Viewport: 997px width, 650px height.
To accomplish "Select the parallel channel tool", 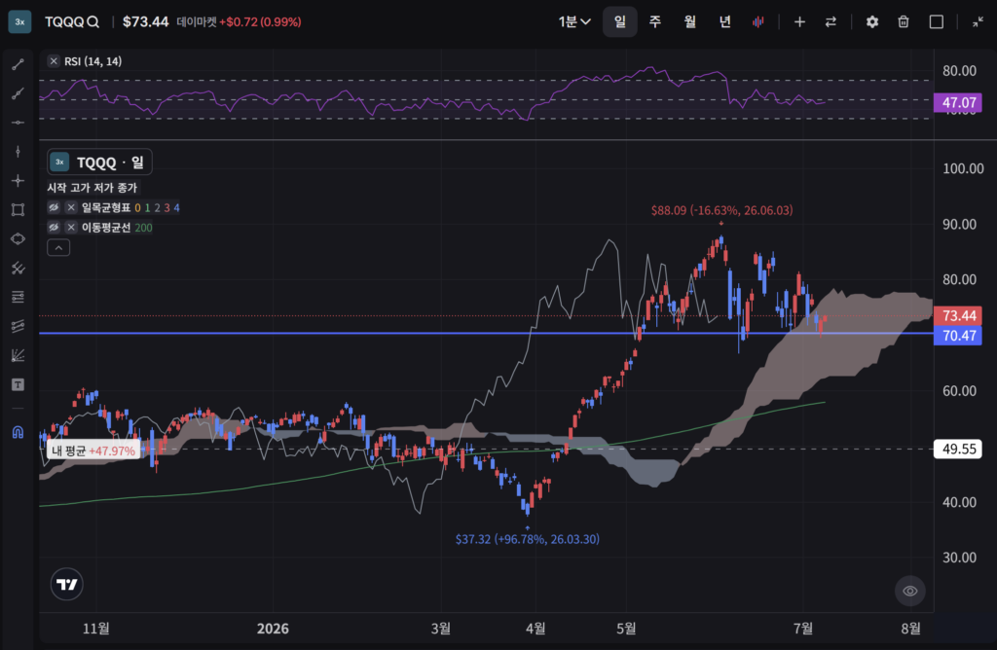I will (x=18, y=326).
